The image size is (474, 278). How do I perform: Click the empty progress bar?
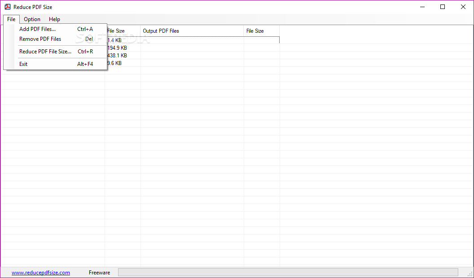coord(288,272)
